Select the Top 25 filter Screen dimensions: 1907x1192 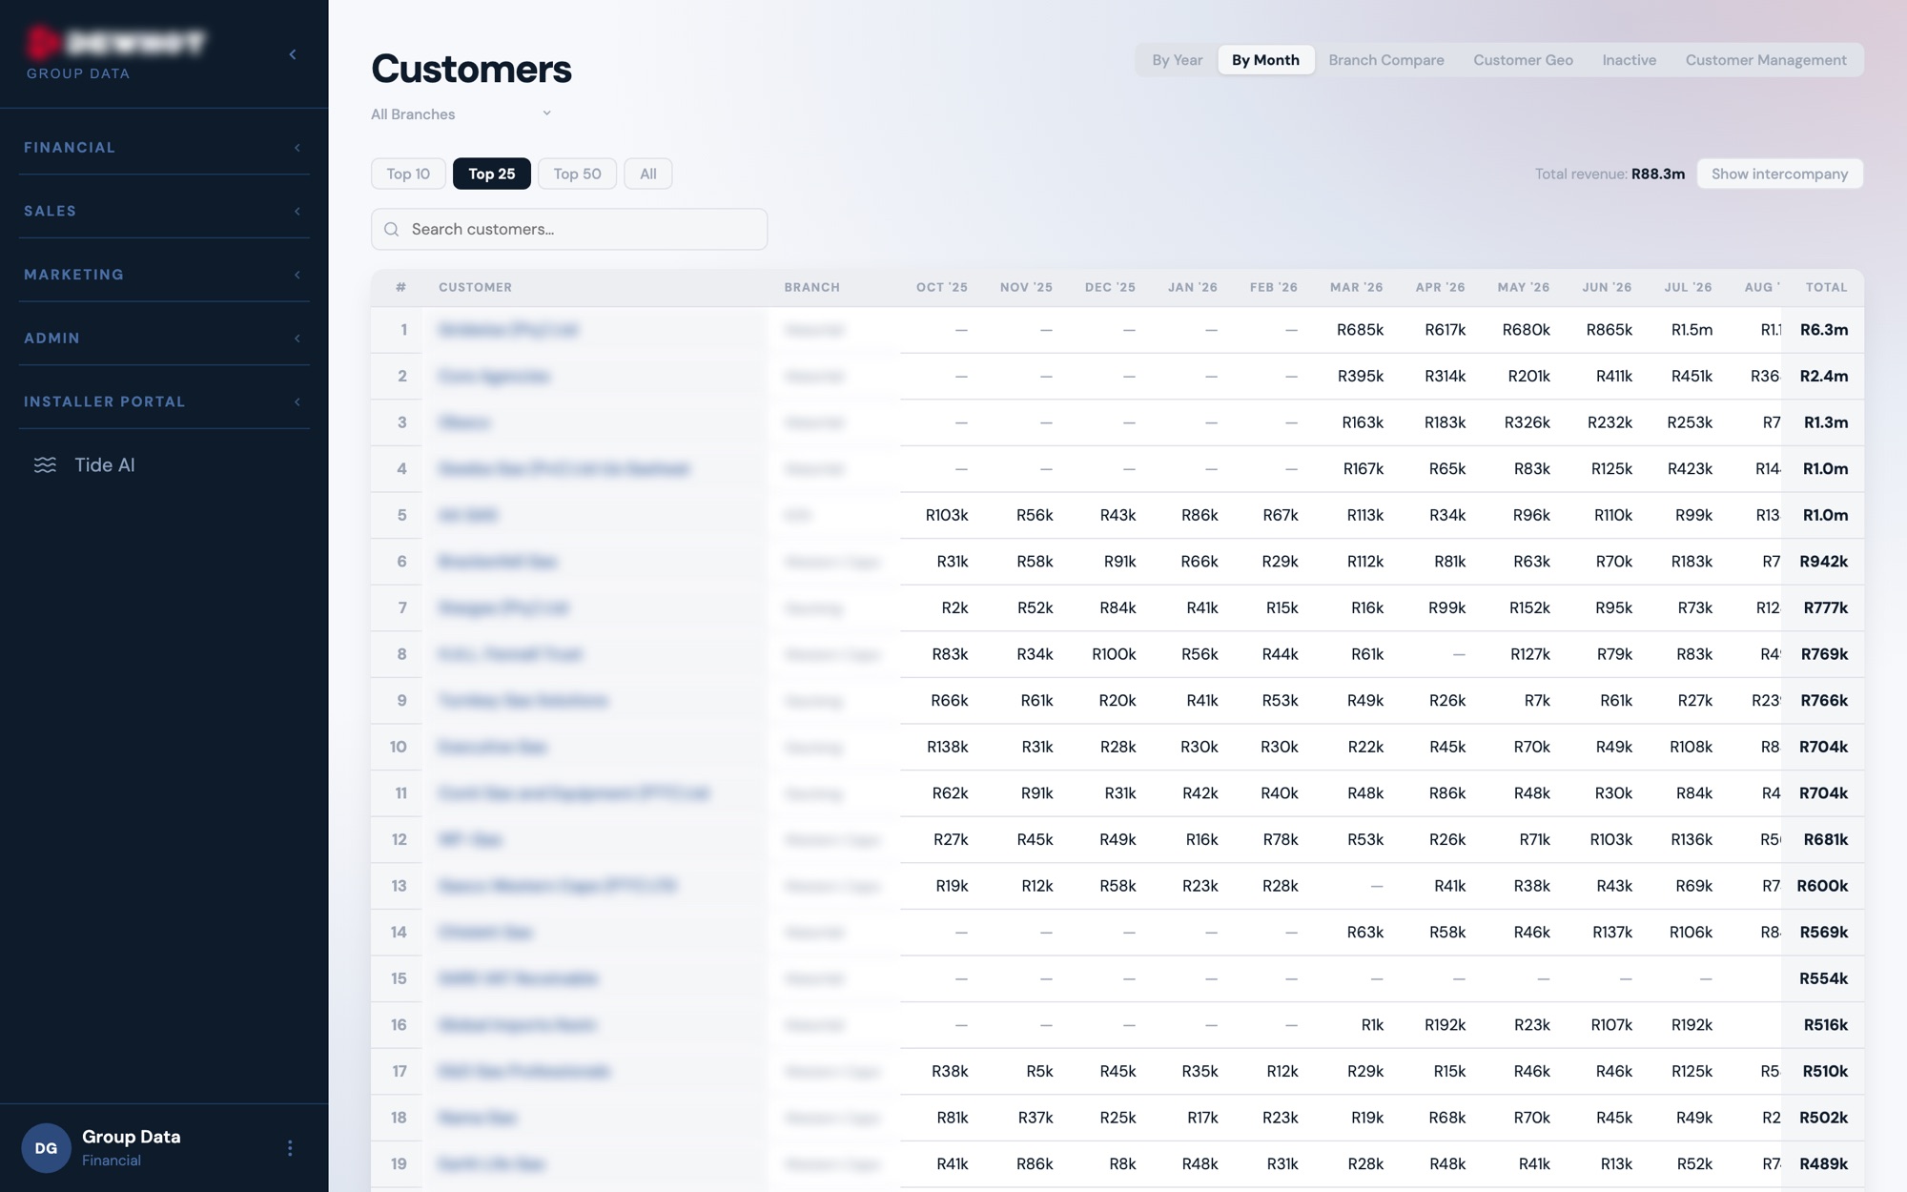(x=491, y=174)
